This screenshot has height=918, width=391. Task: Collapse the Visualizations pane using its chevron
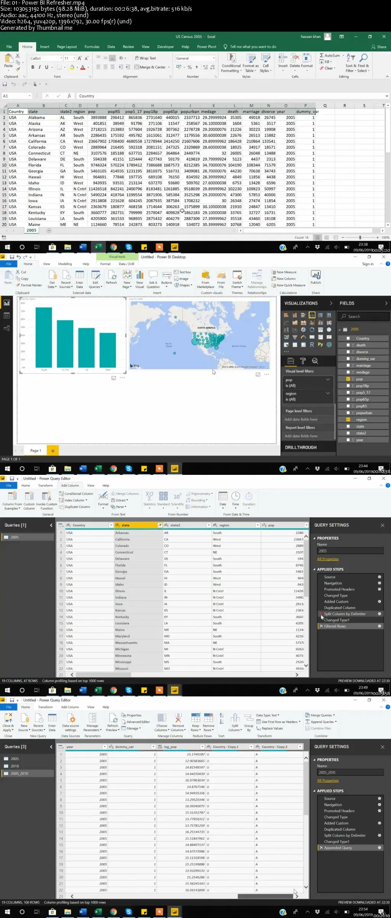pyautogui.click(x=331, y=303)
